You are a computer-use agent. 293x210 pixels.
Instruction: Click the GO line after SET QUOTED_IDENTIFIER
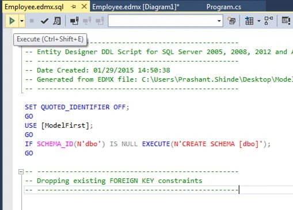29,116
